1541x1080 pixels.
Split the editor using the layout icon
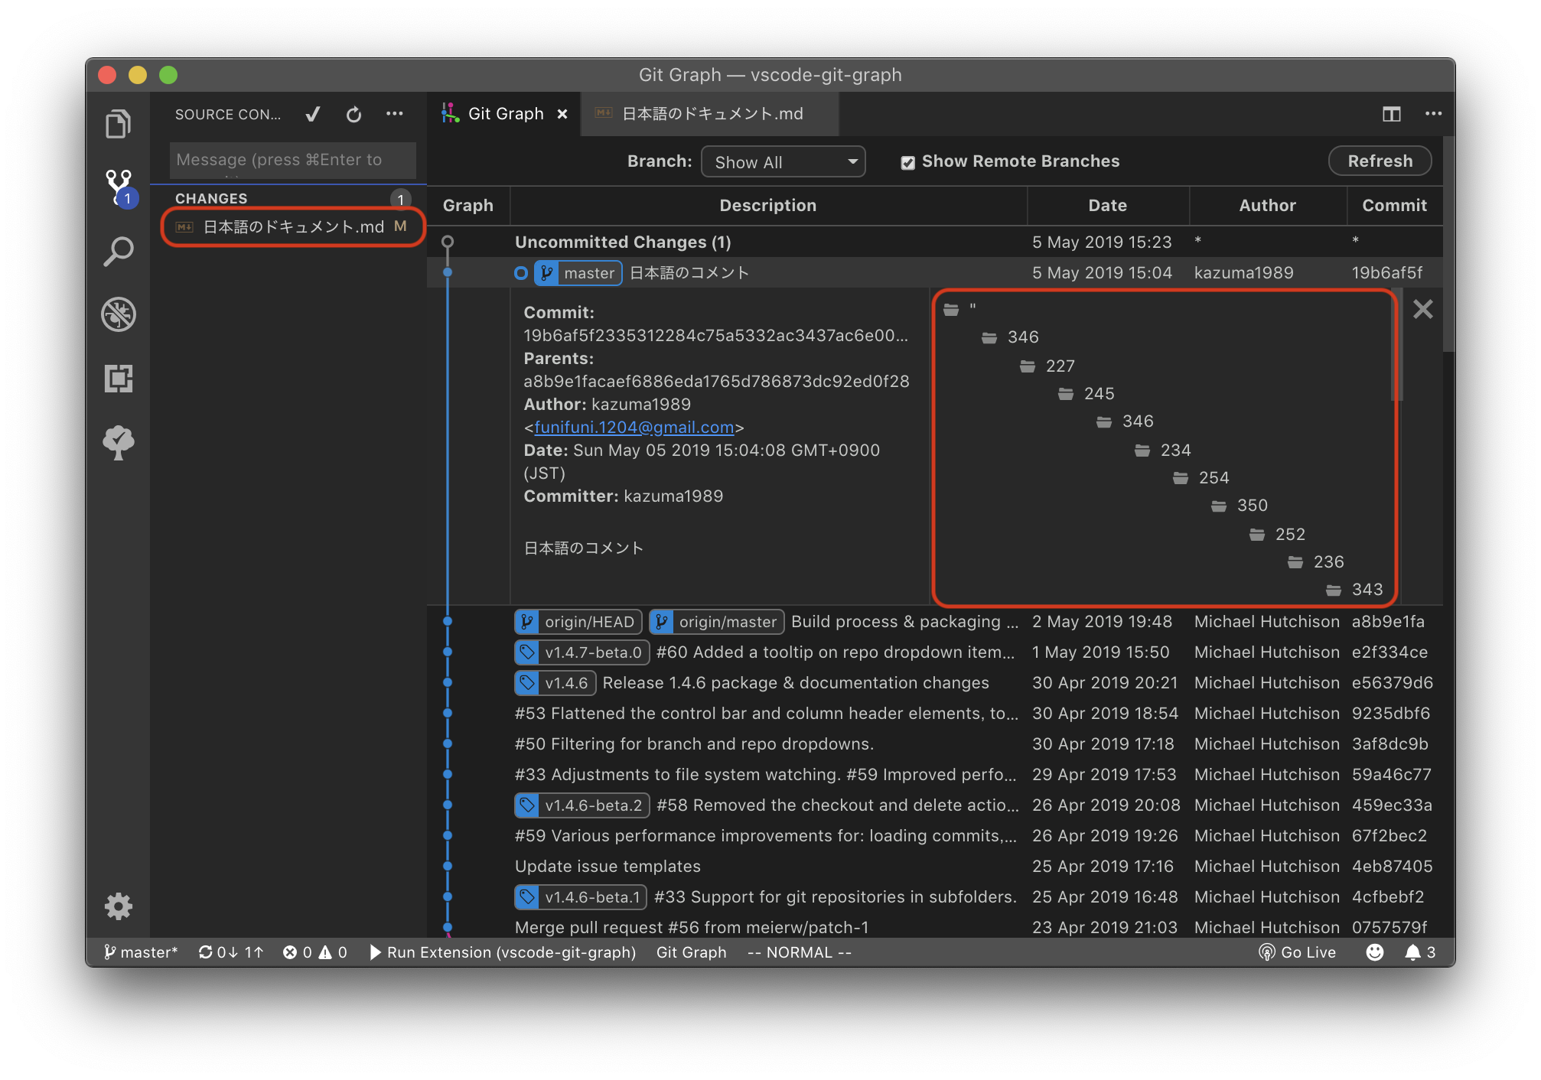(x=1391, y=114)
